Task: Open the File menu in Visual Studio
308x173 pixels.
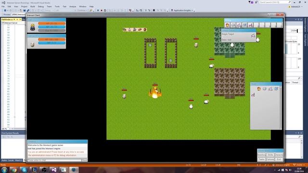Action: [3, 6]
